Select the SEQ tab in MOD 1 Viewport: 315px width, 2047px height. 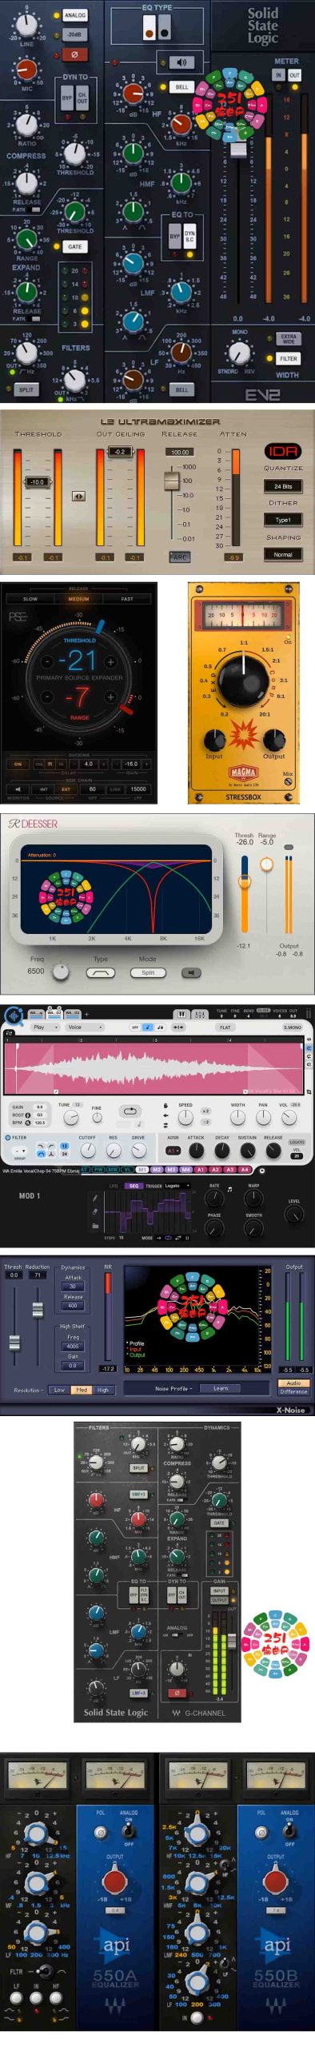134,1186
